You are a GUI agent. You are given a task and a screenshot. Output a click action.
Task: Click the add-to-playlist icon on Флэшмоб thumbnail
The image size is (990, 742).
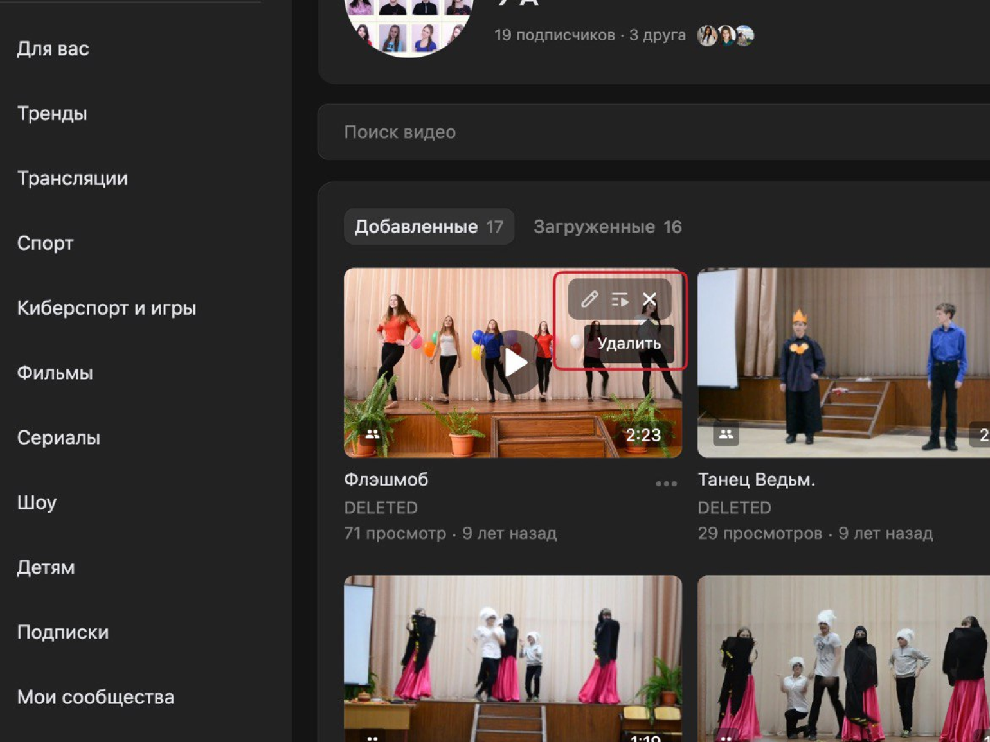click(620, 299)
